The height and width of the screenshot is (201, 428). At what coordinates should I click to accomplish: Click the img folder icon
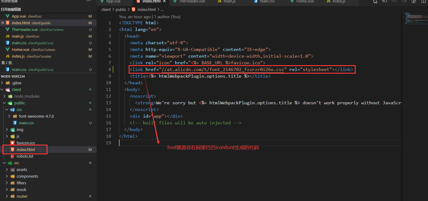(x=12, y=129)
